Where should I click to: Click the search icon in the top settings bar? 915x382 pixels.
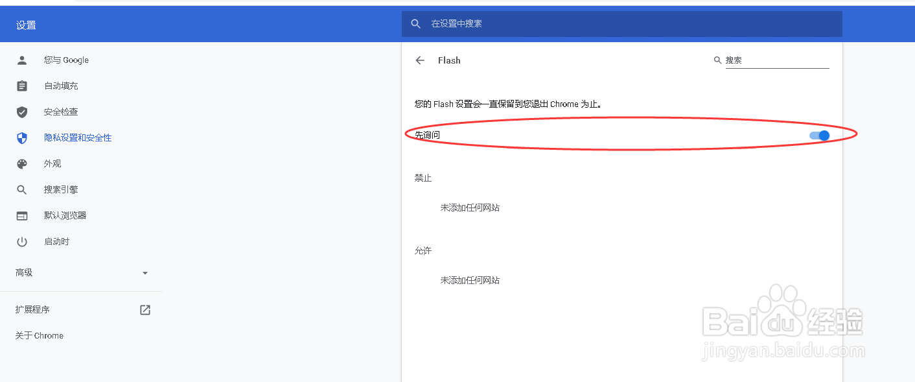click(416, 24)
